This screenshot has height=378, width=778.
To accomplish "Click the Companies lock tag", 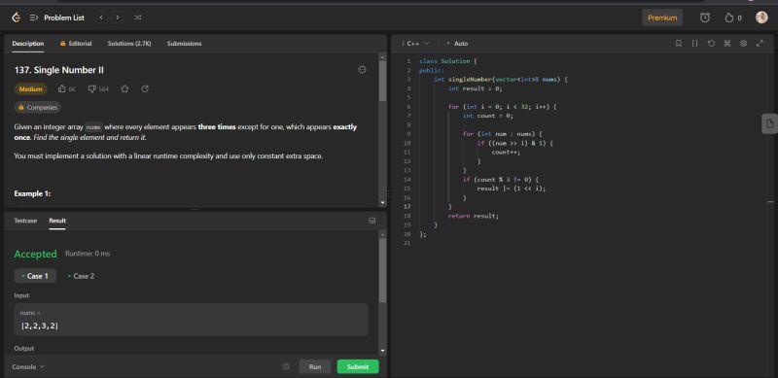I will [x=38, y=107].
